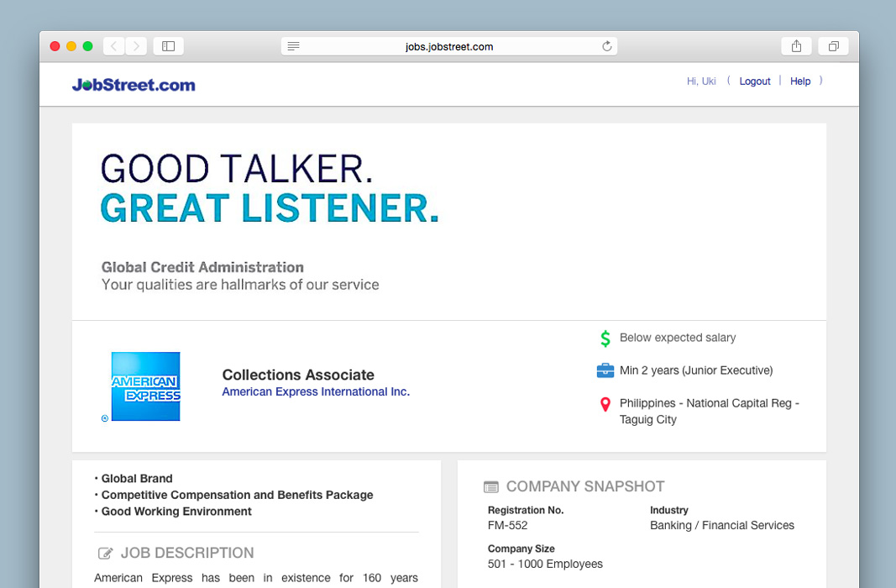Click the American Express logo
This screenshot has width=896, height=588.
(x=146, y=386)
